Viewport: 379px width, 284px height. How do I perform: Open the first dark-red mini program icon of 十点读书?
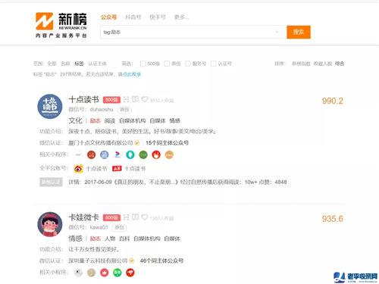point(91,154)
